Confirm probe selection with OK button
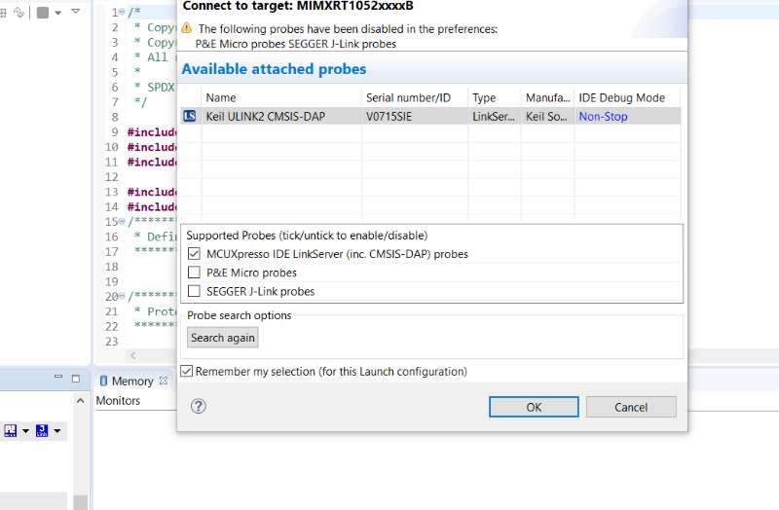Screen dimensions: 779x510 pyautogui.click(x=534, y=407)
